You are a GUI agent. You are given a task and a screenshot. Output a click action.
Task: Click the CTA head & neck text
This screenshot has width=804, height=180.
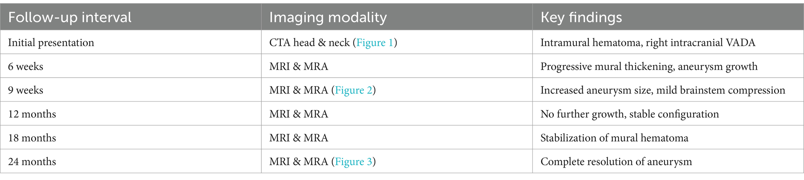[309, 42]
